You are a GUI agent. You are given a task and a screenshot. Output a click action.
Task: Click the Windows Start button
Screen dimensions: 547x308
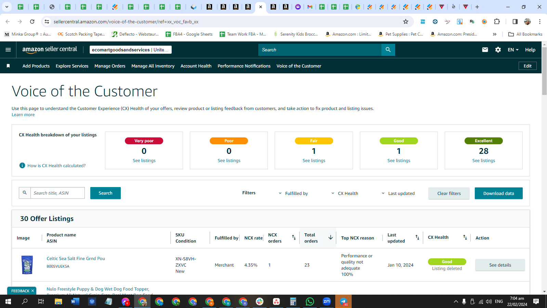point(8,301)
